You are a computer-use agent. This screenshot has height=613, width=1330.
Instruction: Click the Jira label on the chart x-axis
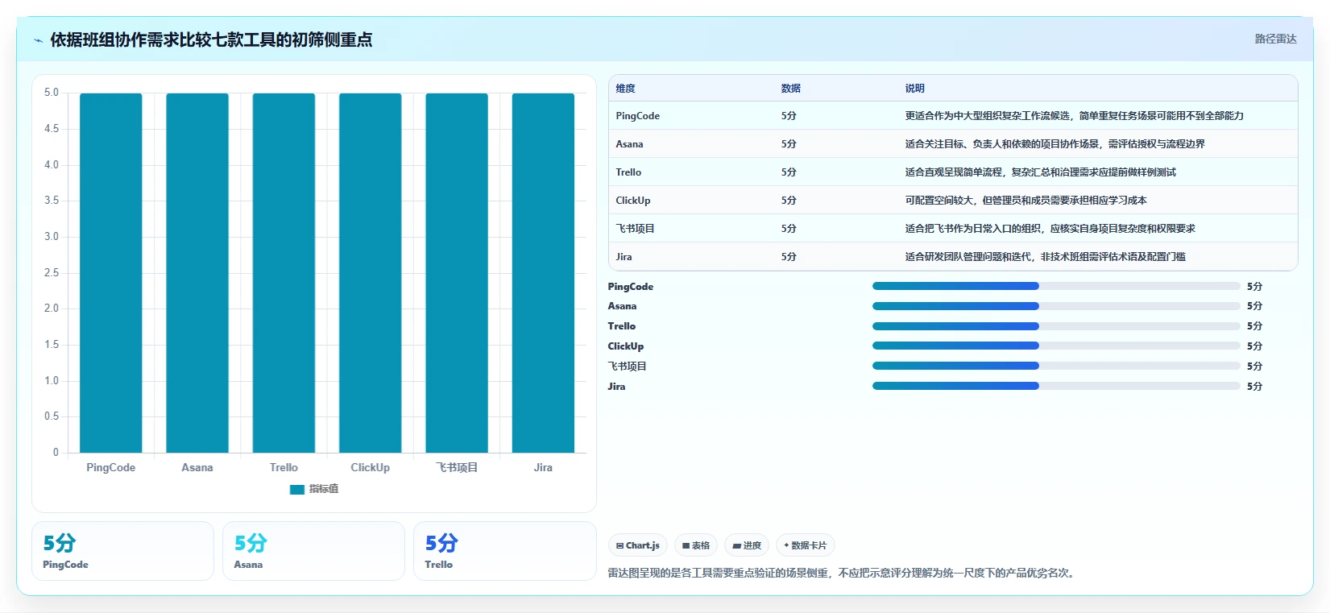tap(543, 467)
